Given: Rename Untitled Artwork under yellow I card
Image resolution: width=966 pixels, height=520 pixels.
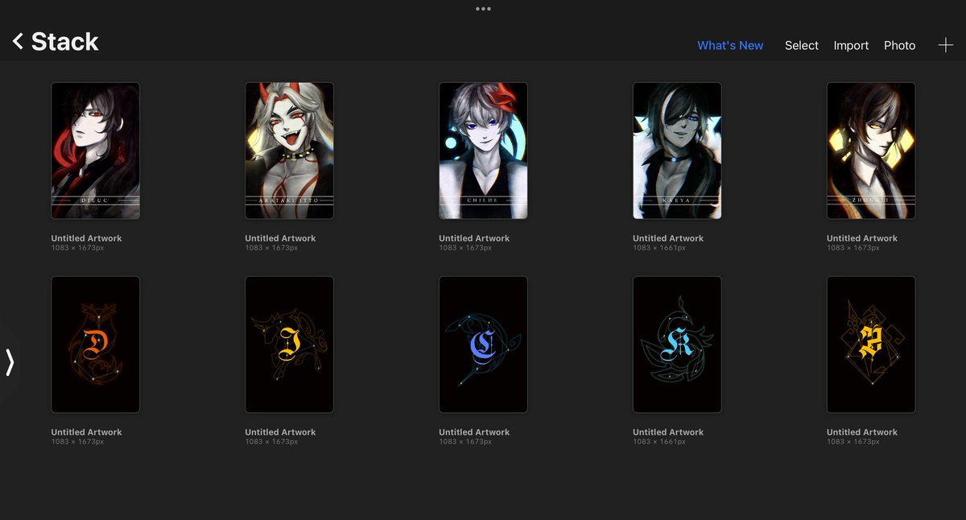Looking at the screenshot, I should pyautogui.click(x=280, y=432).
